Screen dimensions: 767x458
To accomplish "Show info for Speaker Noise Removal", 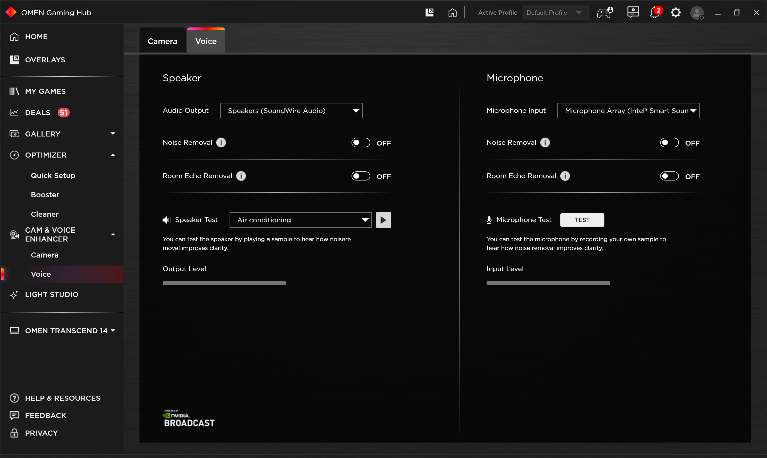I will [221, 142].
